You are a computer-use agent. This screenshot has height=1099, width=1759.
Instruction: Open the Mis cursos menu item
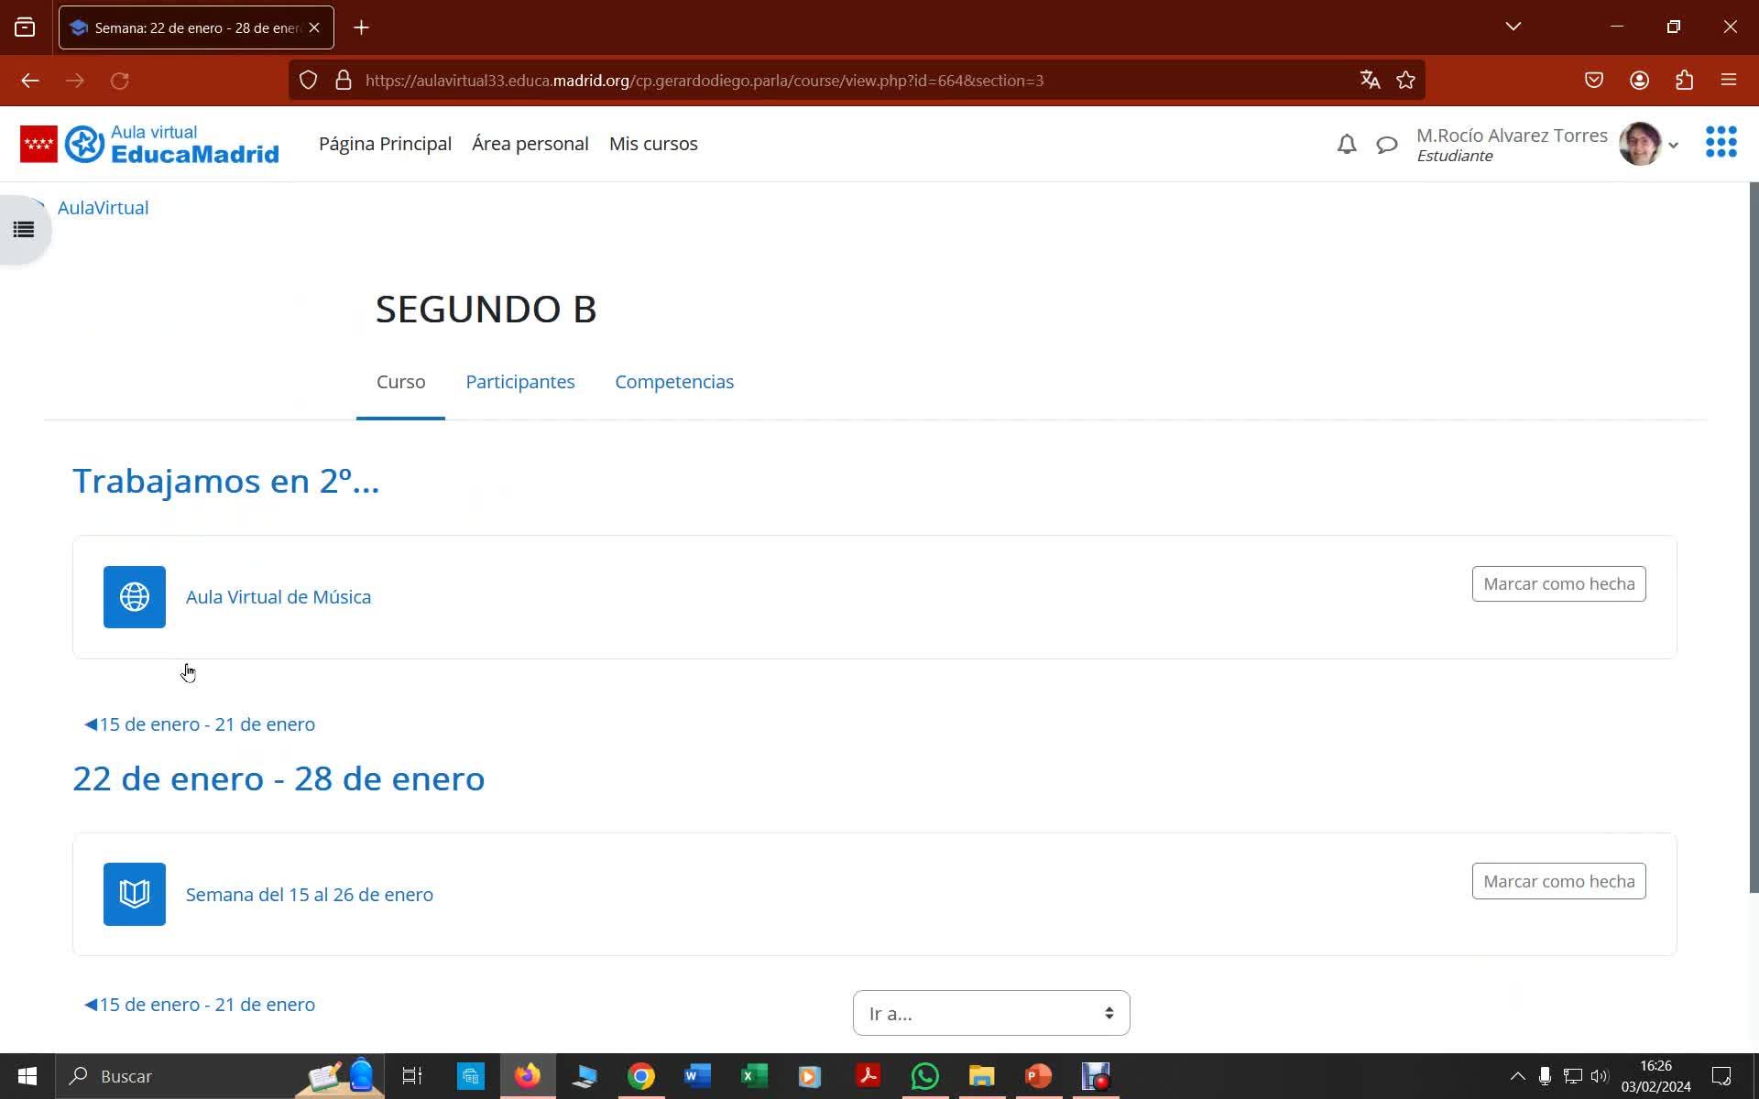click(x=653, y=144)
